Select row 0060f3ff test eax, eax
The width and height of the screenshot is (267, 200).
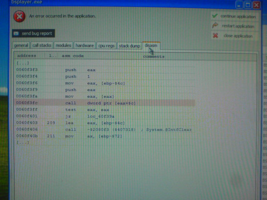click(x=105, y=110)
